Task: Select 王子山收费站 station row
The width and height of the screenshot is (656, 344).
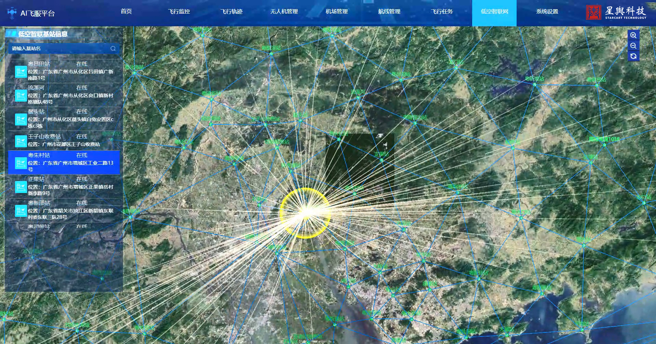Action: (x=64, y=140)
